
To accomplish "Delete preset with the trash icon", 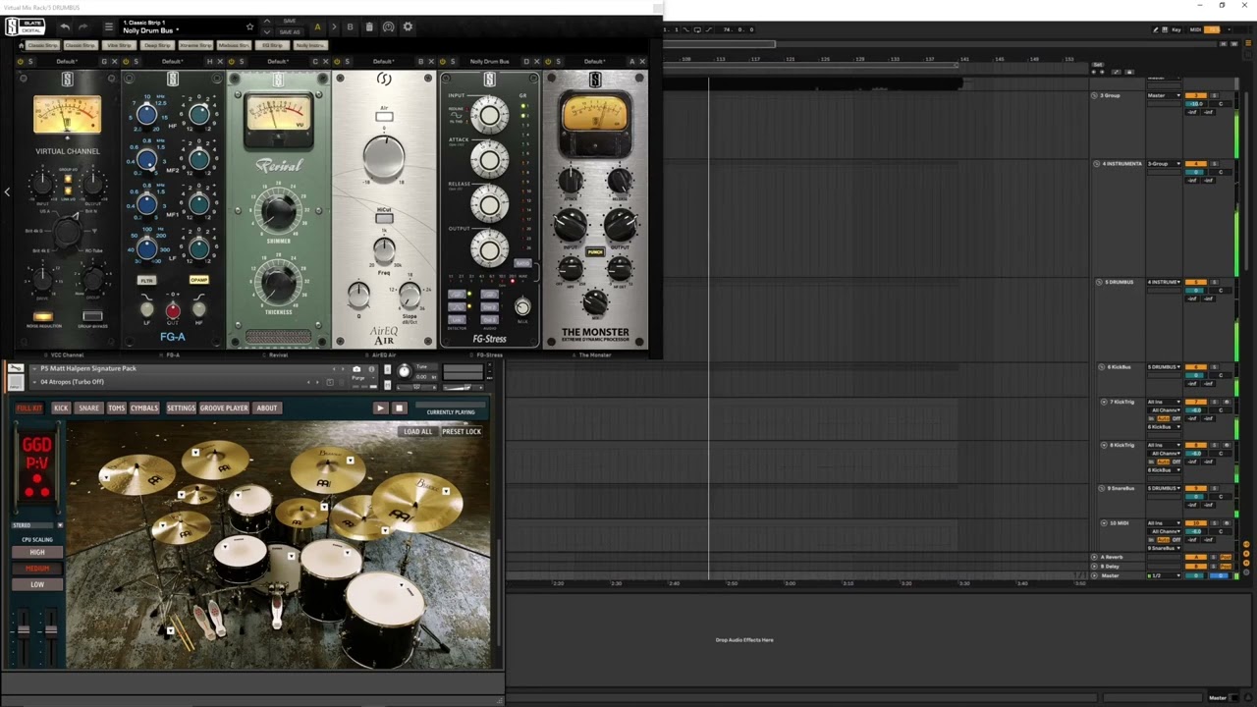I will pyautogui.click(x=369, y=27).
